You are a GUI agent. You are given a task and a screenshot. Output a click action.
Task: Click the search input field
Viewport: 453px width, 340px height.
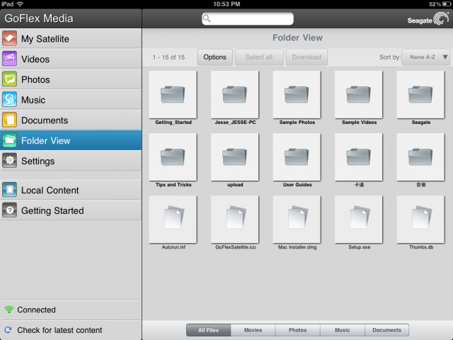click(x=248, y=19)
